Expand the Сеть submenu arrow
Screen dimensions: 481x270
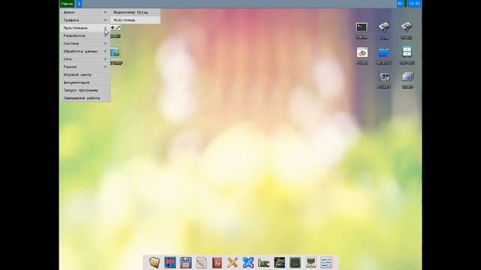coord(105,59)
